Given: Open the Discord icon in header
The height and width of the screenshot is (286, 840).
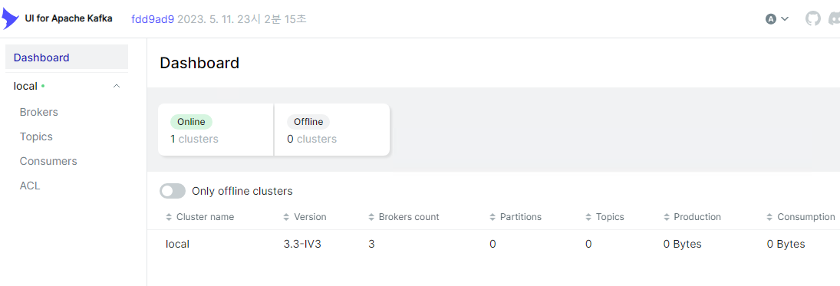Looking at the screenshot, I should 834,18.
